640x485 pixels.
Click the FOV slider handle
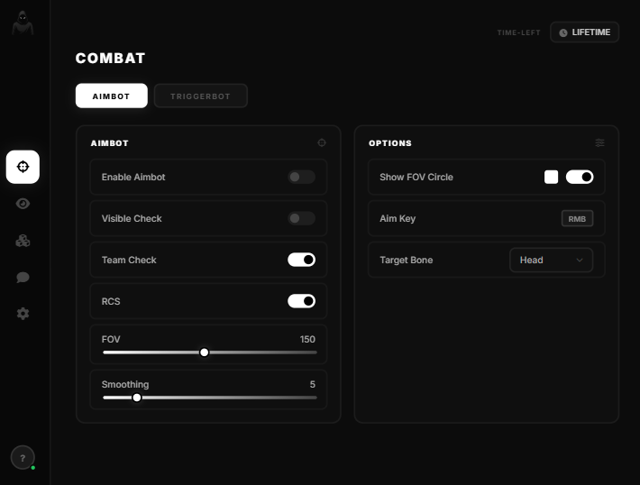(204, 352)
